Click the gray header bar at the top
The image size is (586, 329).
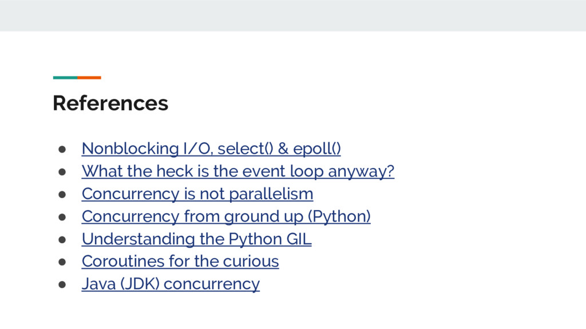(293, 15)
